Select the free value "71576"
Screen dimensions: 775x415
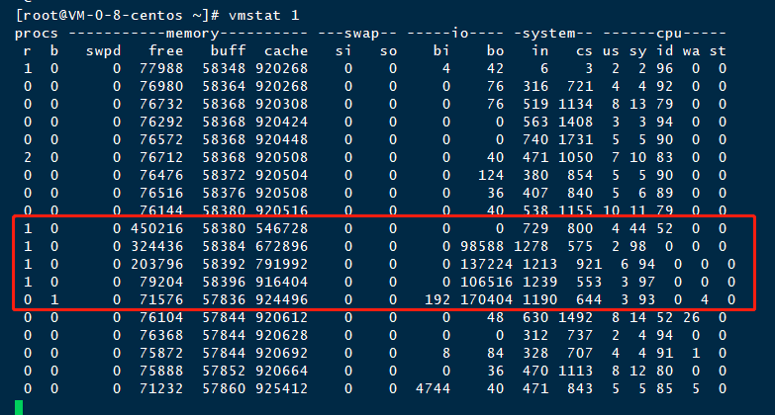pyautogui.click(x=161, y=299)
